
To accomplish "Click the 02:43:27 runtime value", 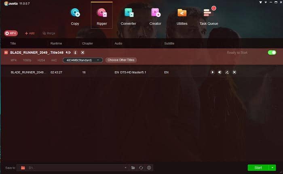I will coord(56,72).
